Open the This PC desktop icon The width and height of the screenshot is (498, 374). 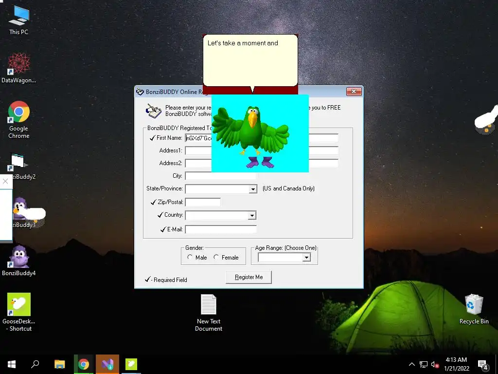tap(19, 20)
